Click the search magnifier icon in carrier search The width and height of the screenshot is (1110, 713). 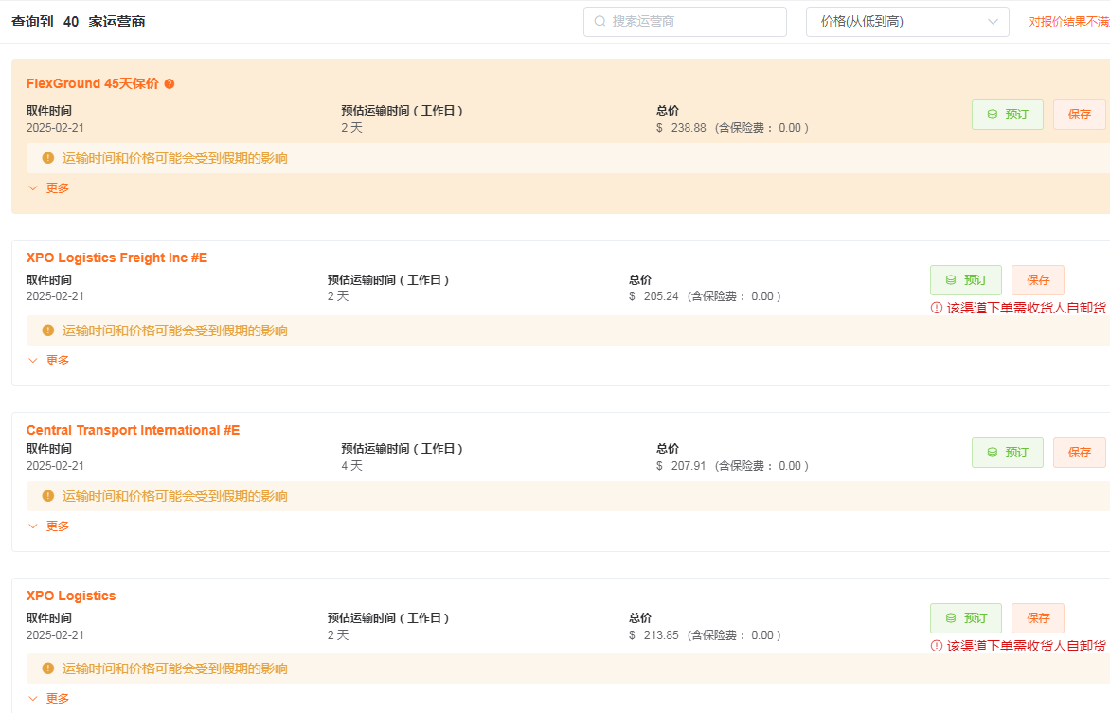click(600, 21)
